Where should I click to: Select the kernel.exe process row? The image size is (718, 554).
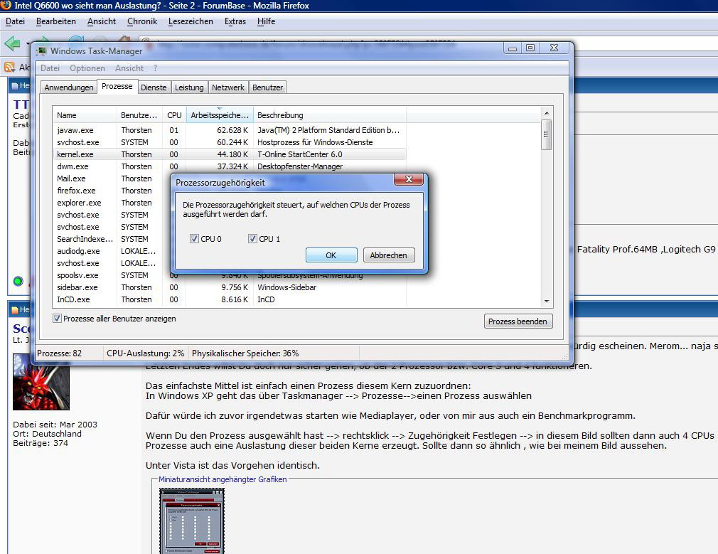(x=230, y=154)
